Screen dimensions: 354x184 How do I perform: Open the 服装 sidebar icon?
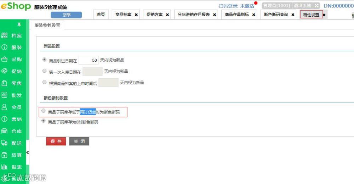point(4,47)
